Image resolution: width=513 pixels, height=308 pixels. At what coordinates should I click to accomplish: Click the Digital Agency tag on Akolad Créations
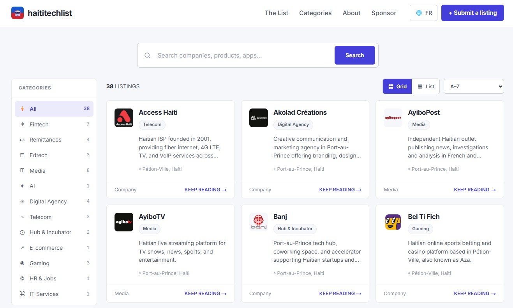click(x=293, y=124)
